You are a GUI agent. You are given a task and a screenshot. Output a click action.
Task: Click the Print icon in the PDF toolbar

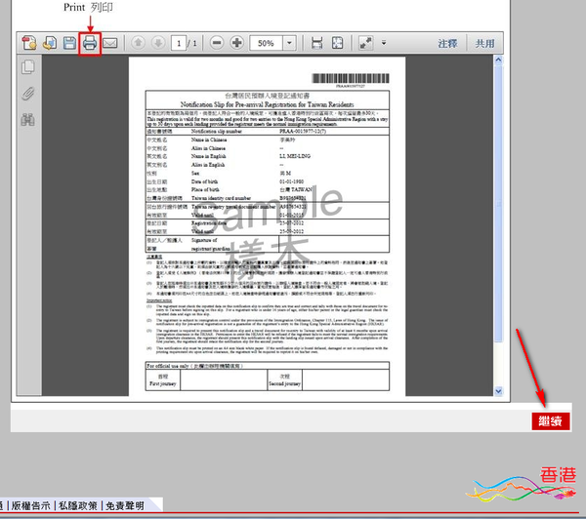pos(90,43)
